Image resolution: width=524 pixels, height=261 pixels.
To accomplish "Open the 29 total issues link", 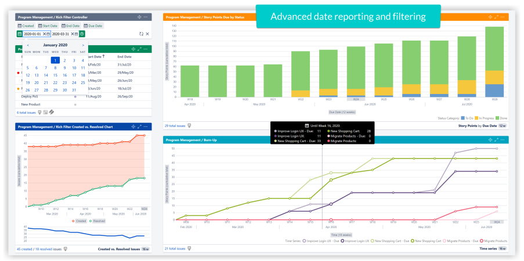I will (x=175, y=125).
